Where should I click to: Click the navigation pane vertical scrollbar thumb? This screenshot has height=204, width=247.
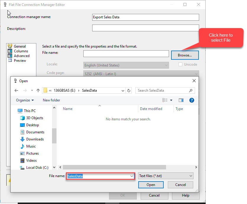[54, 136]
